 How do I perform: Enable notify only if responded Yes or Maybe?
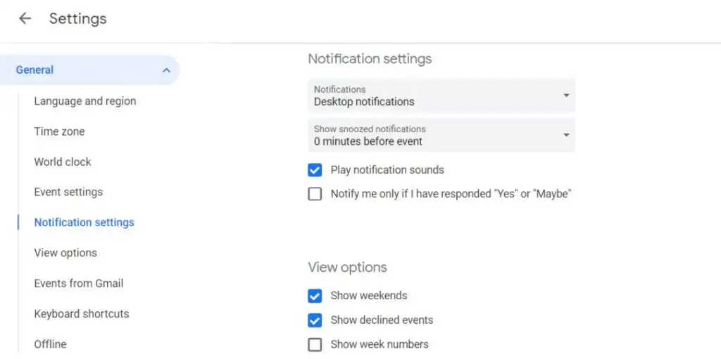click(x=315, y=194)
